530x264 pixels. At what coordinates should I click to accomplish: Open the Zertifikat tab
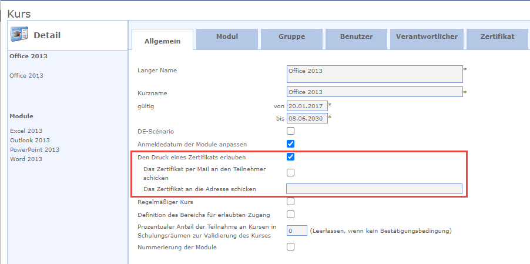pos(497,36)
